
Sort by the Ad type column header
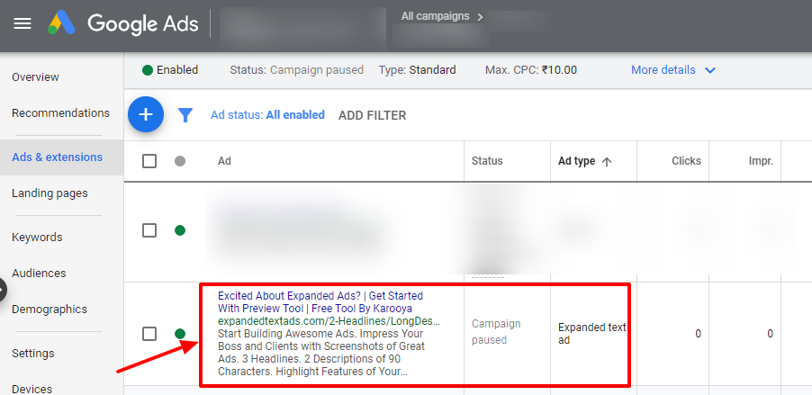576,161
